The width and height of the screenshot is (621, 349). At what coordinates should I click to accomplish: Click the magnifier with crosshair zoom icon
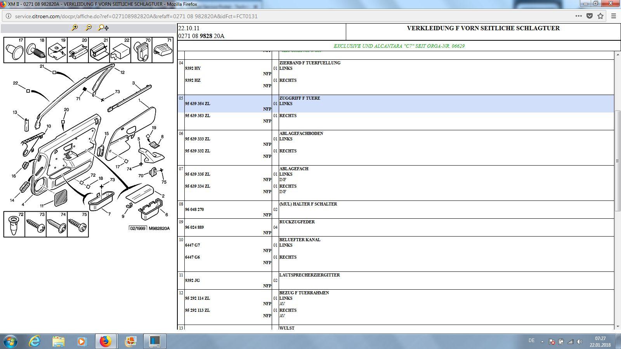[x=103, y=28]
